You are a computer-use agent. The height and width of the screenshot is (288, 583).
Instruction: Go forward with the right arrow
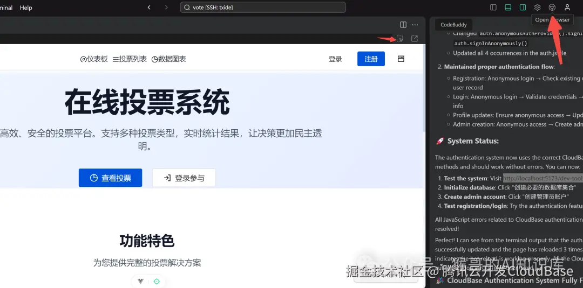tap(166, 8)
